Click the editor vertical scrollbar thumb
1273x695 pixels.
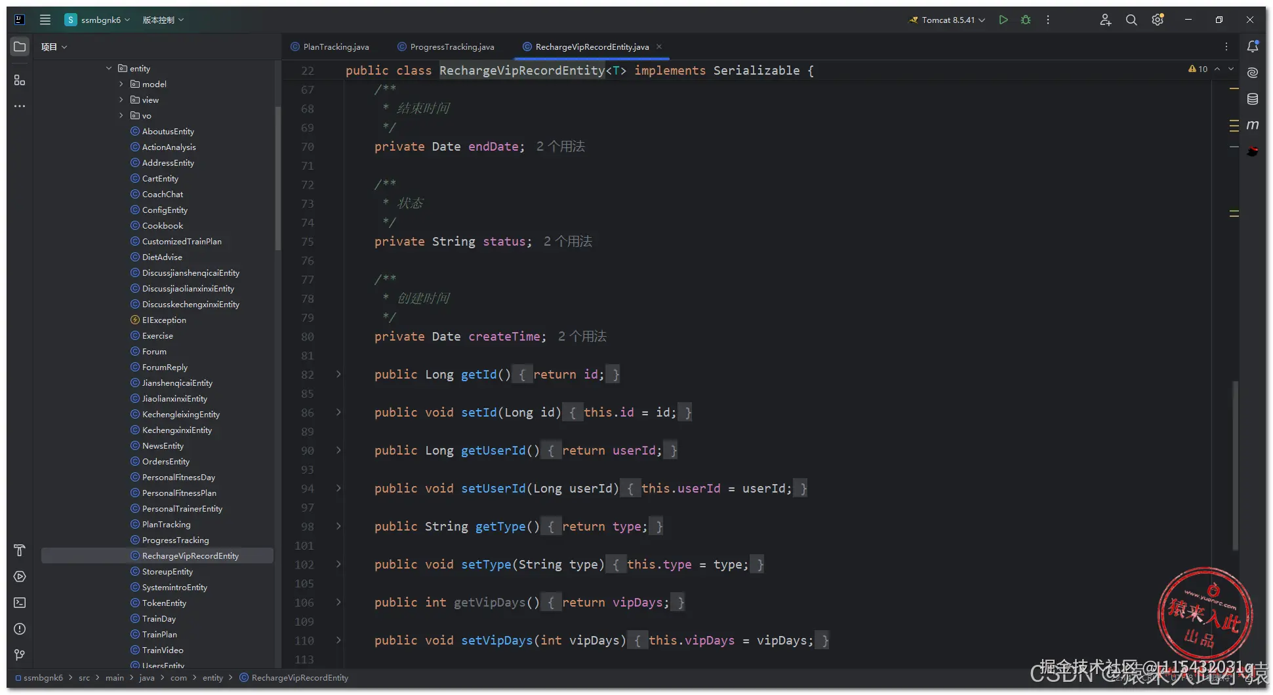(x=1235, y=465)
